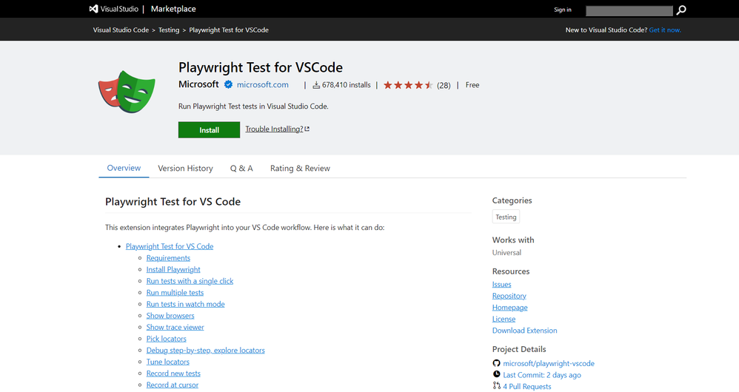This screenshot has height=392, width=739.
Task: Open Pick locators link
Action: (166, 338)
